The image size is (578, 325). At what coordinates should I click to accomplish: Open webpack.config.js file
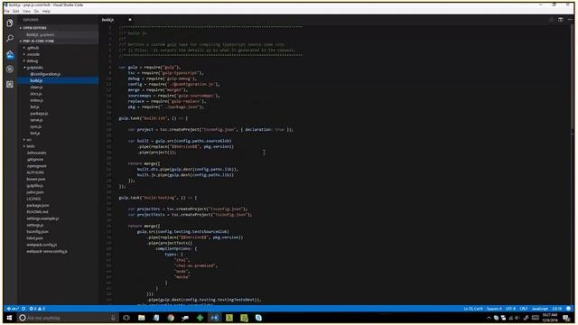click(x=42, y=245)
